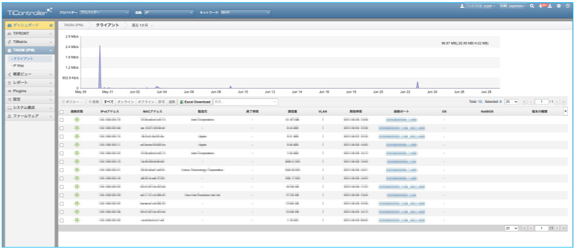The image size is (576, 252).
Task: Sort by MACアドレス column header
Action: tap(153, 111)
